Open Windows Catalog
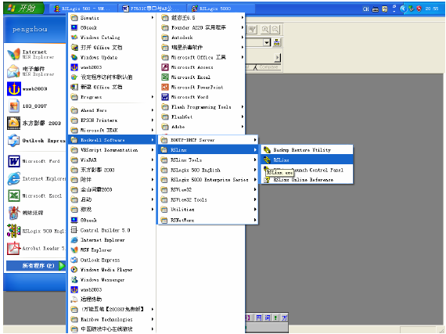The image size is (446, 334). (112, 38)
